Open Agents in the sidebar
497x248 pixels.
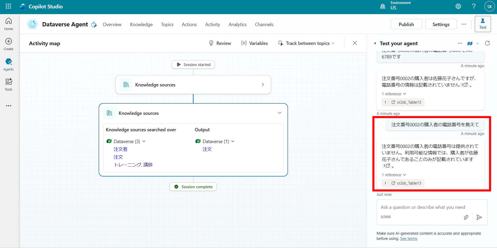tap(9, 64)
